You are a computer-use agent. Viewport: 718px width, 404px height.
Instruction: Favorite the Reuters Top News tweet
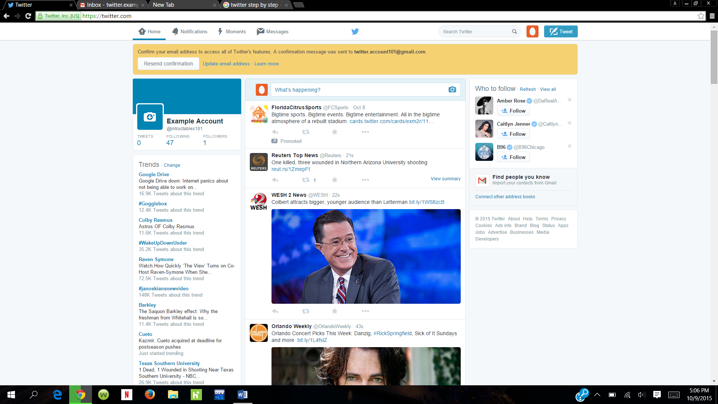pos(335,180)
